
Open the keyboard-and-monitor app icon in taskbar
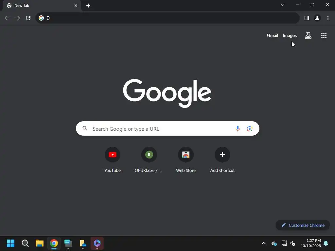pos(68,243)
